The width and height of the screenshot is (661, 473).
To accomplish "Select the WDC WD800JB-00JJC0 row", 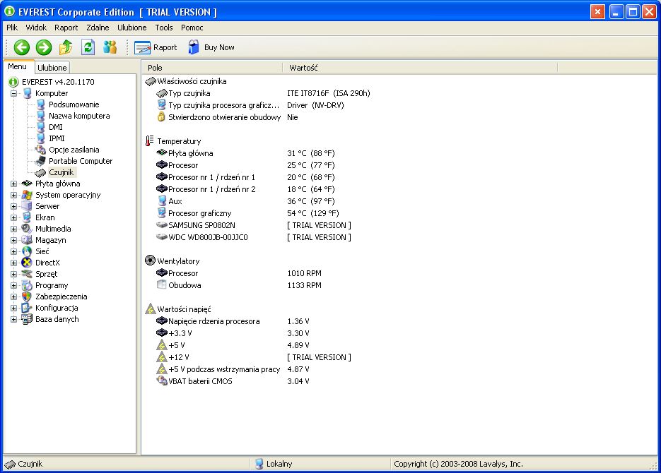I will 253,237.
